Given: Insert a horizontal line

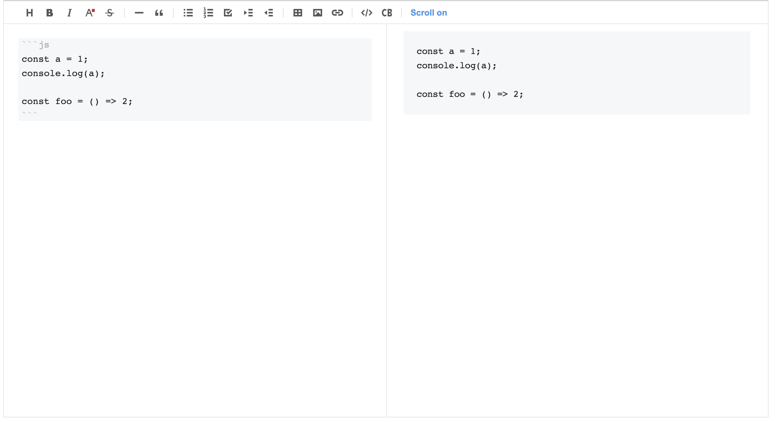Looking at the screenshot, I should [x=139, y=13].
